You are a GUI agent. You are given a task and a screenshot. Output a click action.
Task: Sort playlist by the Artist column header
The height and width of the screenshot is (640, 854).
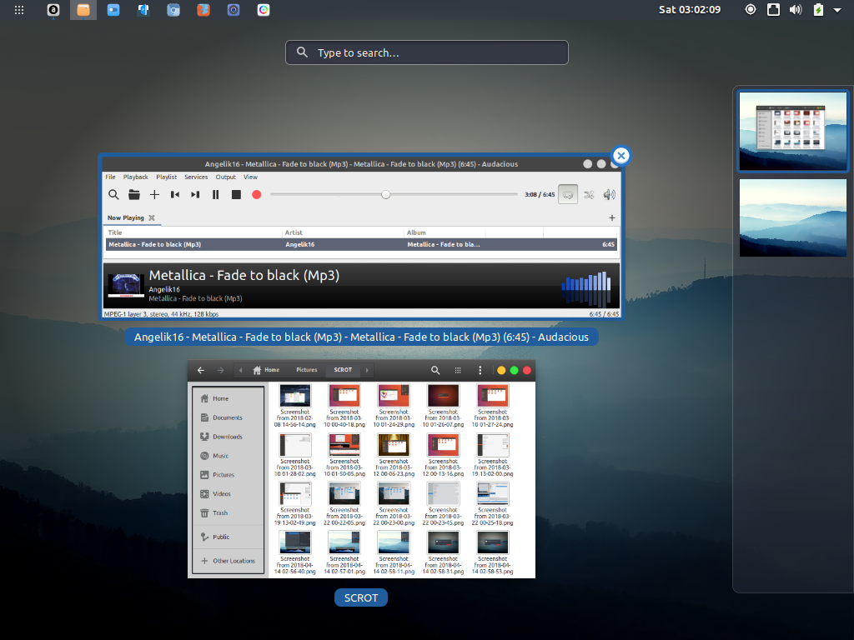click(x=343, y=232)
